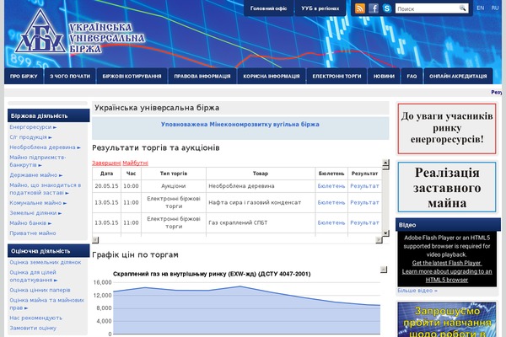Open the Facebook page icon
Screen dimensions: 506x337
(x=374, y=8)
